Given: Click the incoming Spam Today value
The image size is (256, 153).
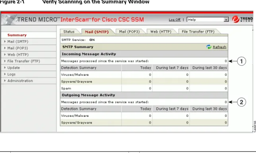Looking at the screenshot, I should click(x=150, y=89).
